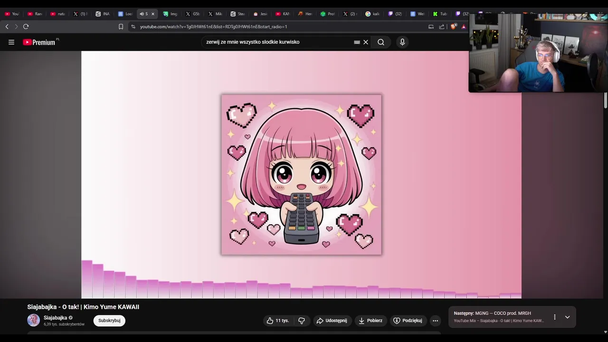Switch to the 'Wel' tab
The image size is (608, 342).
[418, 14]
